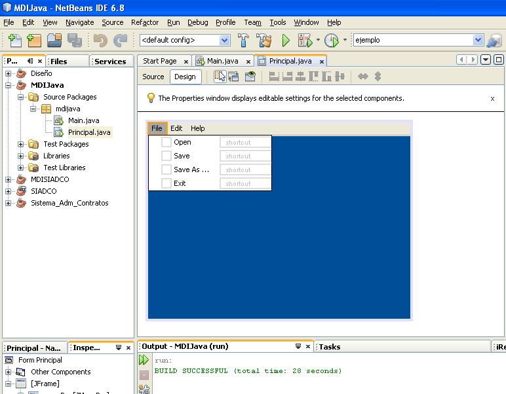
Task: Click the align top in row icon
Action: point(313,77)
